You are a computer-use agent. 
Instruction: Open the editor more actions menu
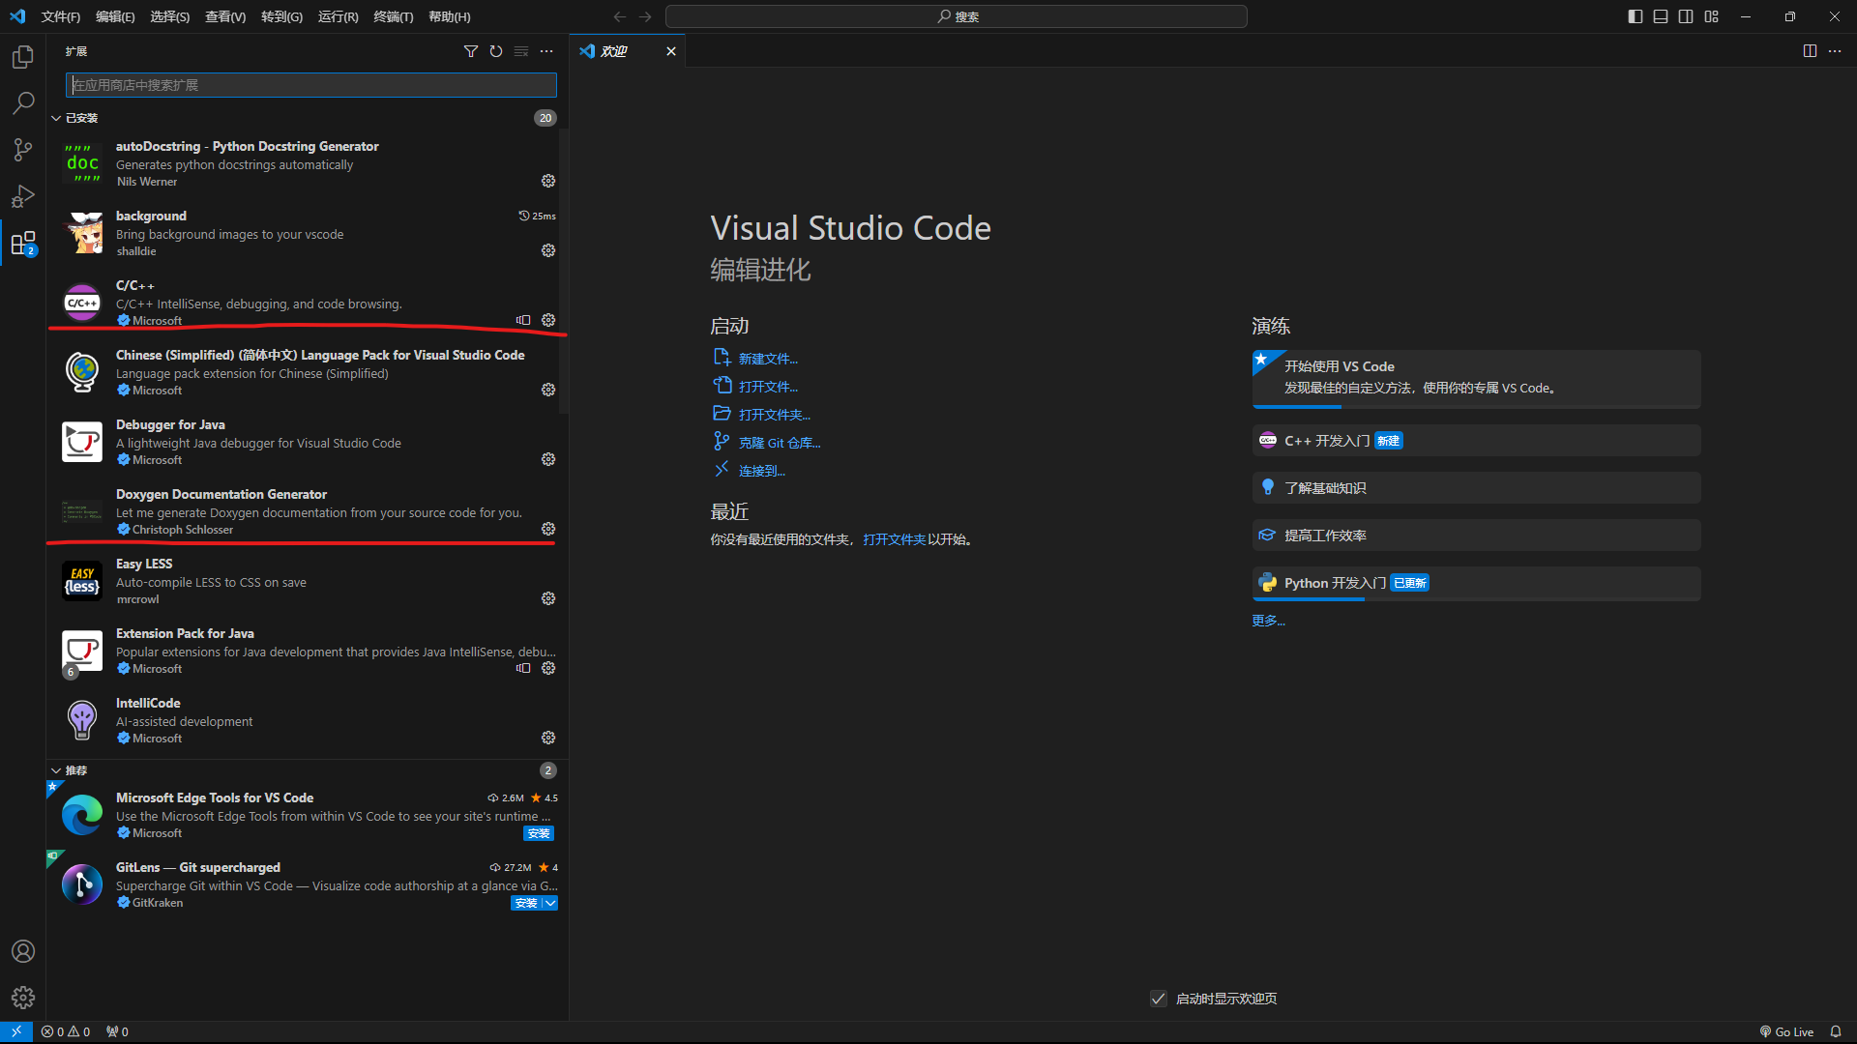pos(1835,51)
